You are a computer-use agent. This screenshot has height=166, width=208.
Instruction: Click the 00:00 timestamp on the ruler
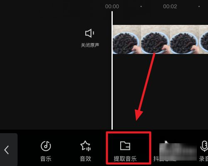[112, 6]
